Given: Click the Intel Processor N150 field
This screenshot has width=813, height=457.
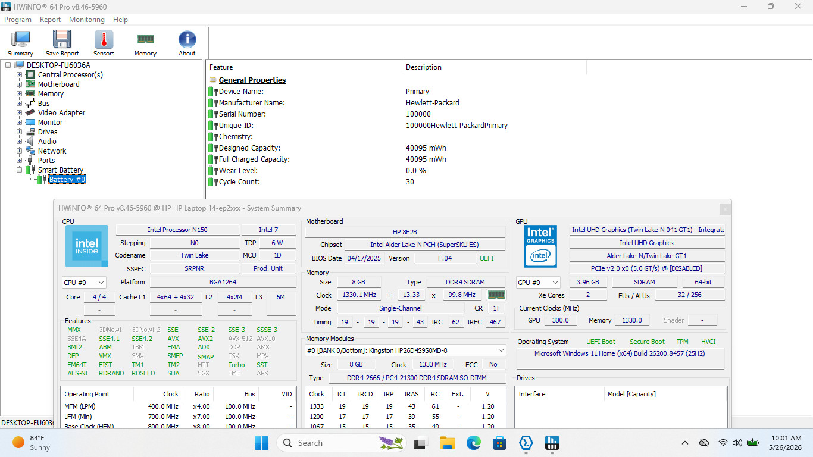Looking at the screenshot, I should [178, 230].
